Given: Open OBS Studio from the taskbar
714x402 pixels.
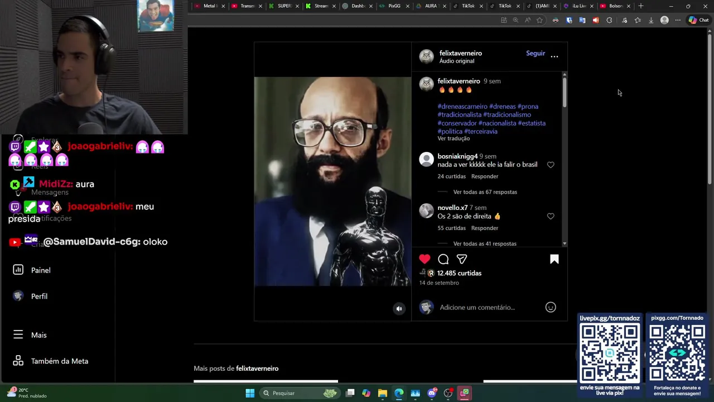Looking at the screenshot, I should coord(448,393).
